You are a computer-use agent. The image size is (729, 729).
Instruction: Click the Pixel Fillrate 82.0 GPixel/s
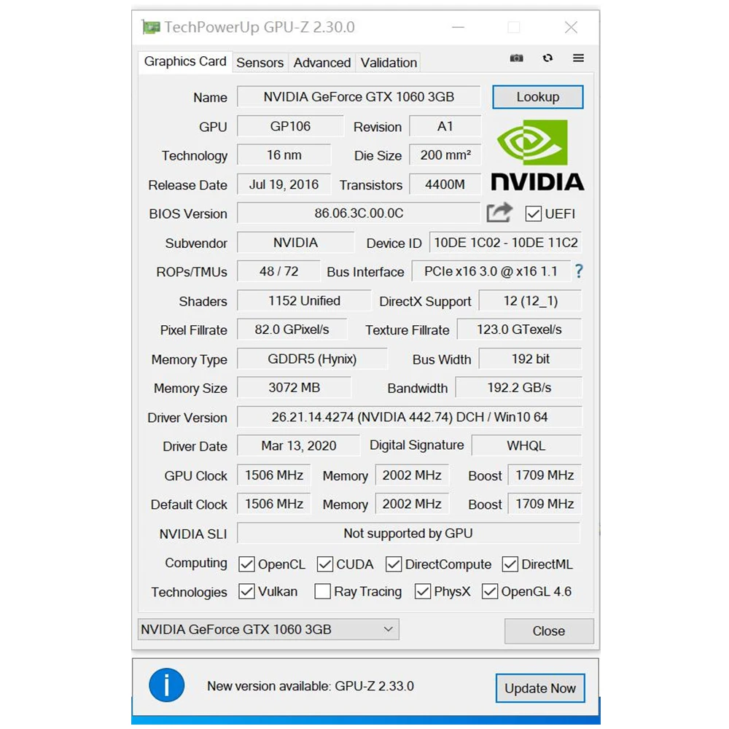pos(292,330)
